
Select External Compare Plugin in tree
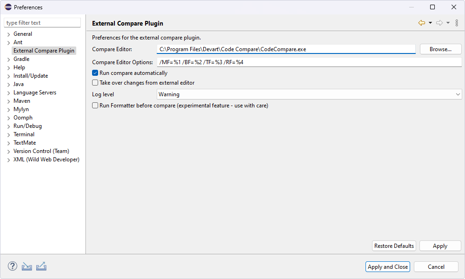point(44,51)
